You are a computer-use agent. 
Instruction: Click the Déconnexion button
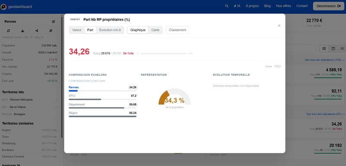click(329, 6)
